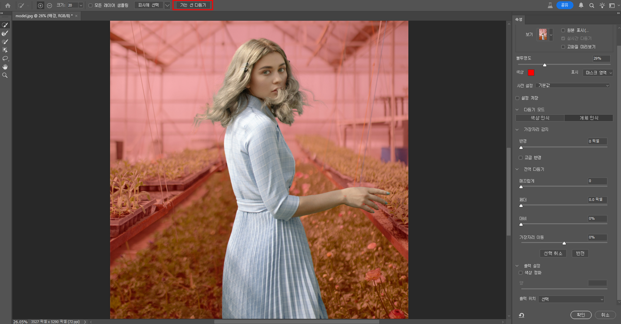Click the 가는 선 다듬기 button
Image resolution: width=621 pixels, height=324 pixels.
point(193,5)
